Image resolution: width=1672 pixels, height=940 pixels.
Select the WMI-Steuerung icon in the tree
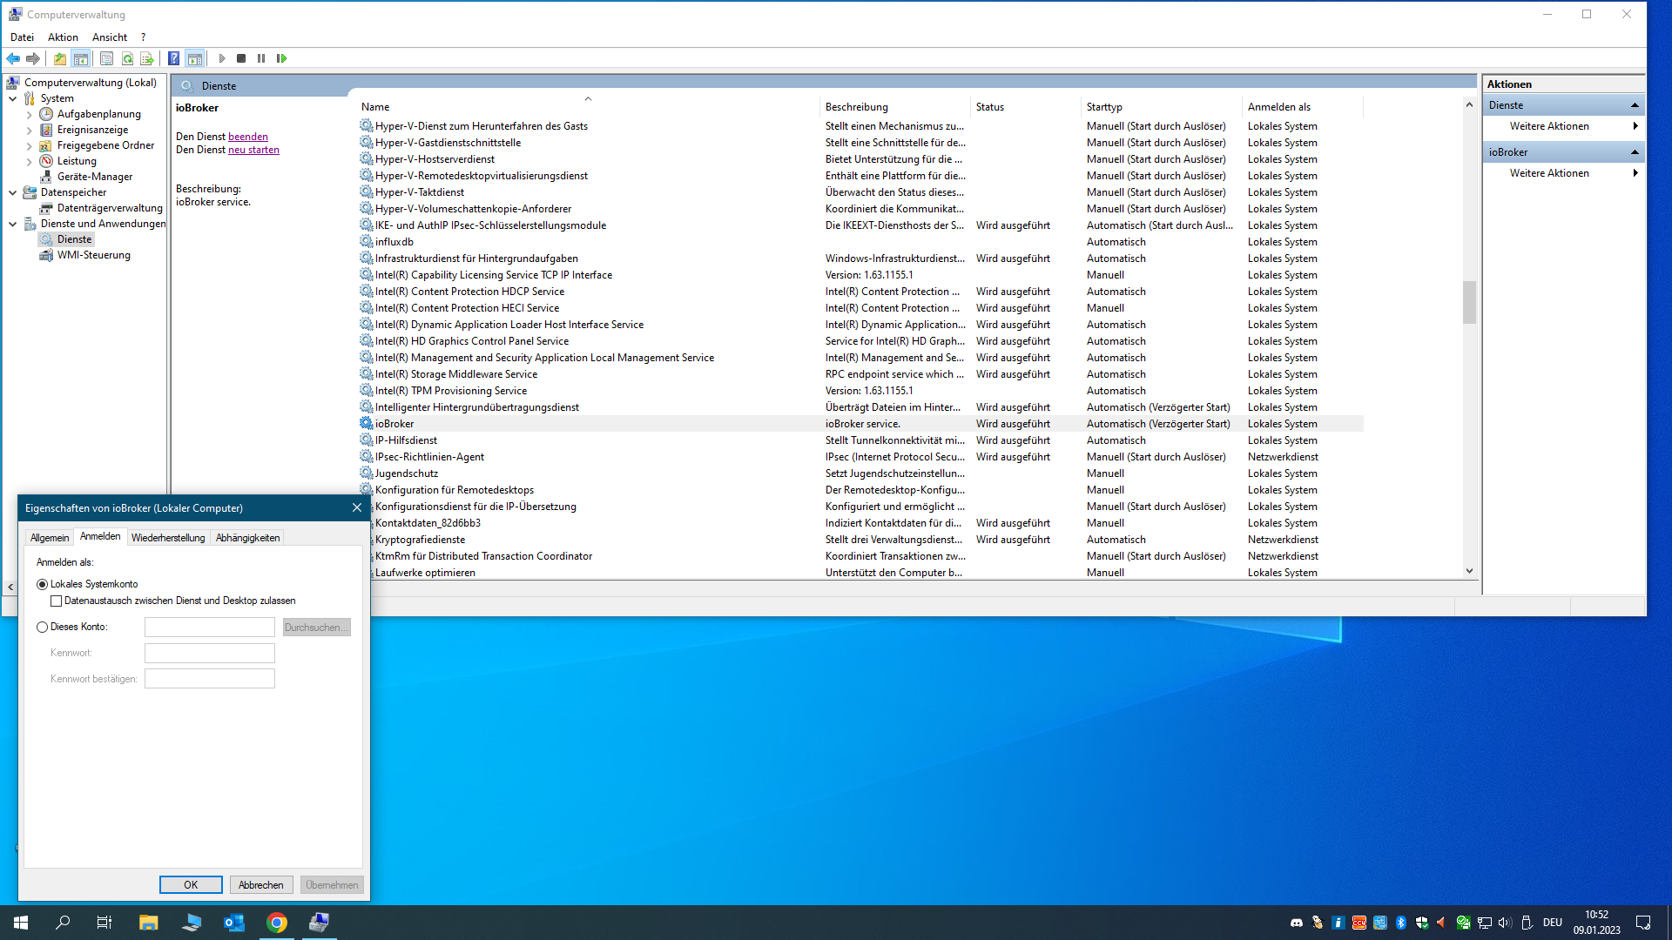(46, 255)
